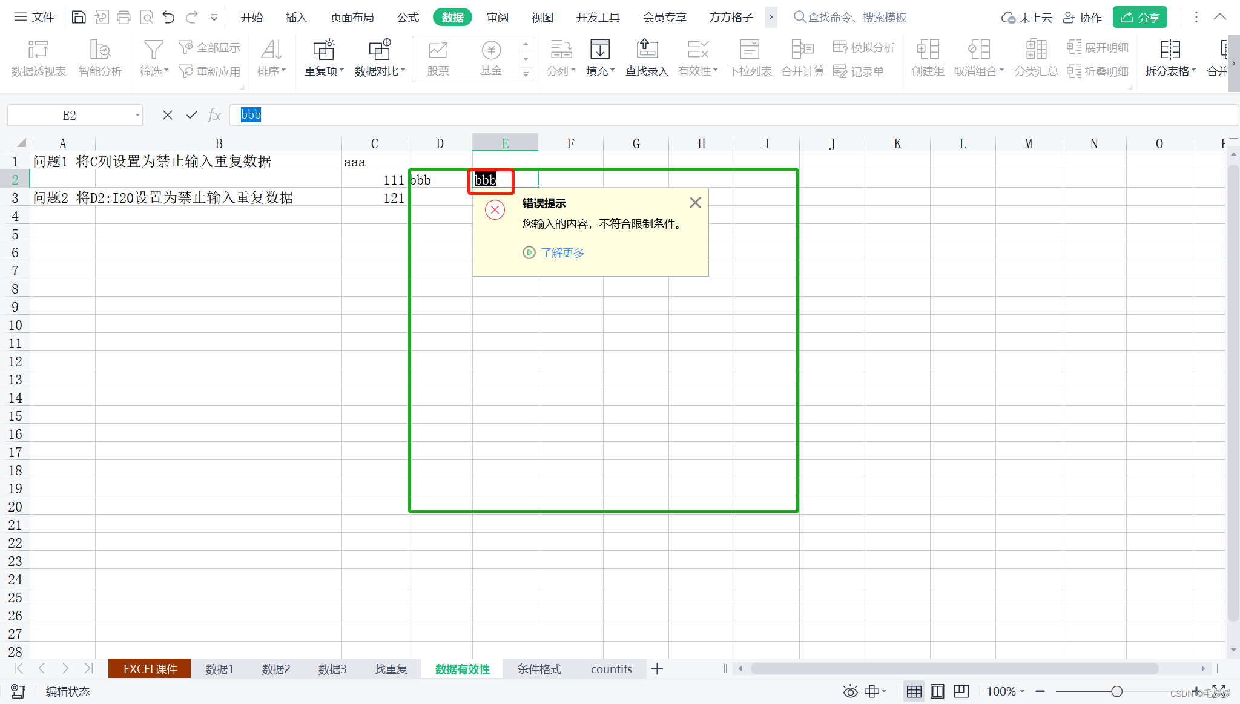Expand the Name Box dropdown arrow

click(x=137, y=115)
